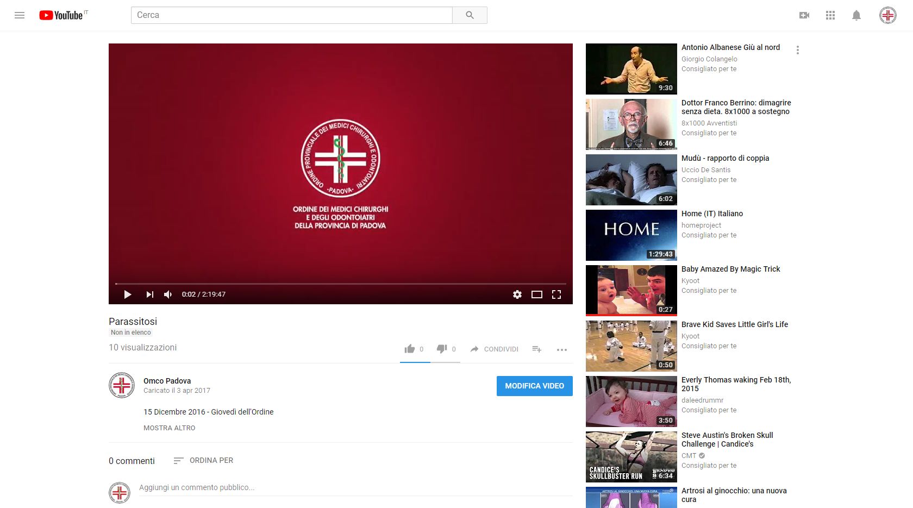Click the Cerca search field
Screen dimensions: 913x508
click(292, 15)
